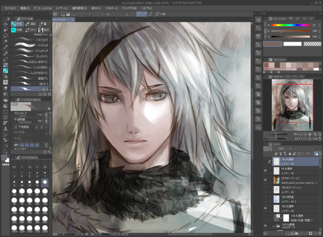Open the 編集(E) menu
The width and height of the screenshot is (323, 237).
pos(25,8)
